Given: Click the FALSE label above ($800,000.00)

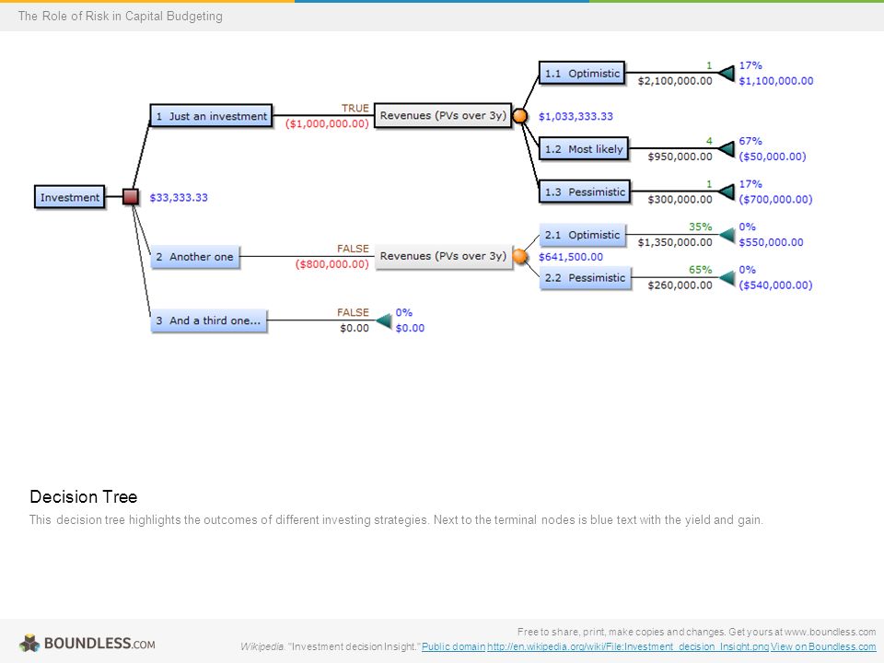Looking at the screenshot, I should click(x=353, y=248).
